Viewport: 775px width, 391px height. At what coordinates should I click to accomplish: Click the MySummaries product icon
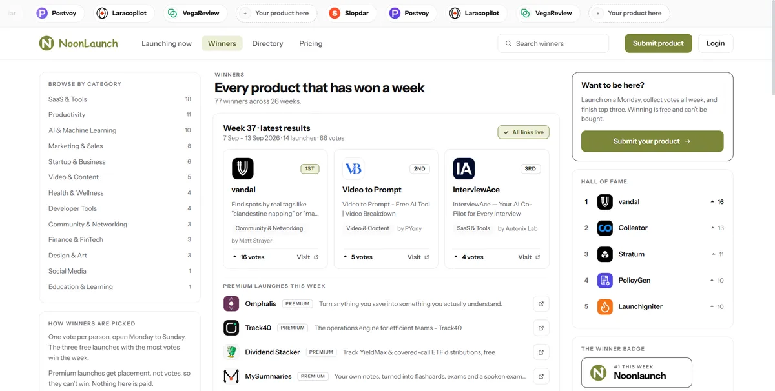(x=231, y=376)
